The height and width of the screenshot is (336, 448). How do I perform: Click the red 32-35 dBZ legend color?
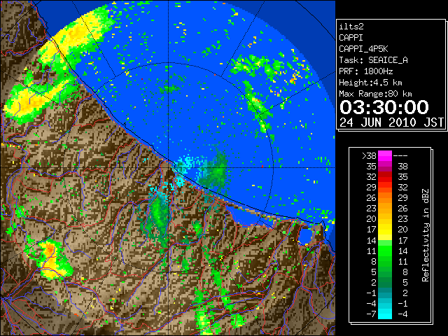[385, 176]
